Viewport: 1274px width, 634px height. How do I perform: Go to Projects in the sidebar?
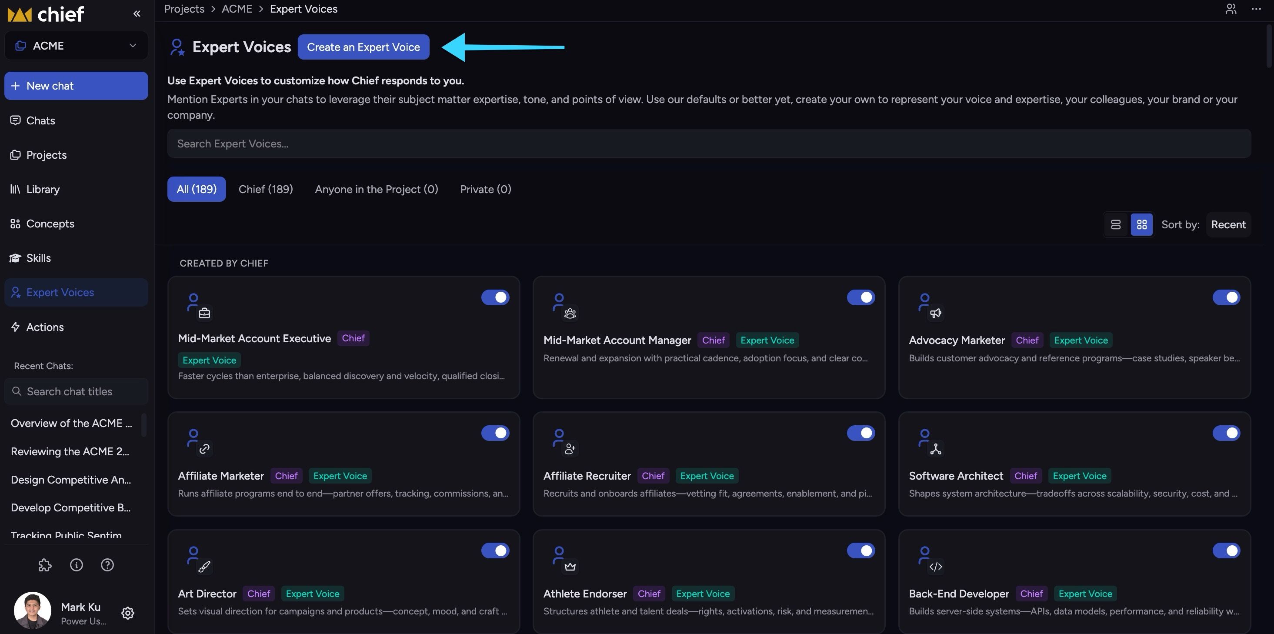point(76,155)
